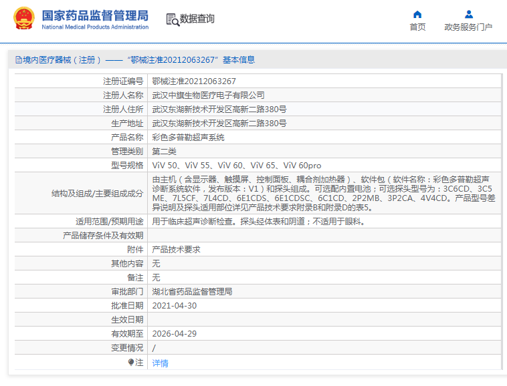
Task: Click the 国家药品监督管理局 site title
Action: tap(95, 15)
